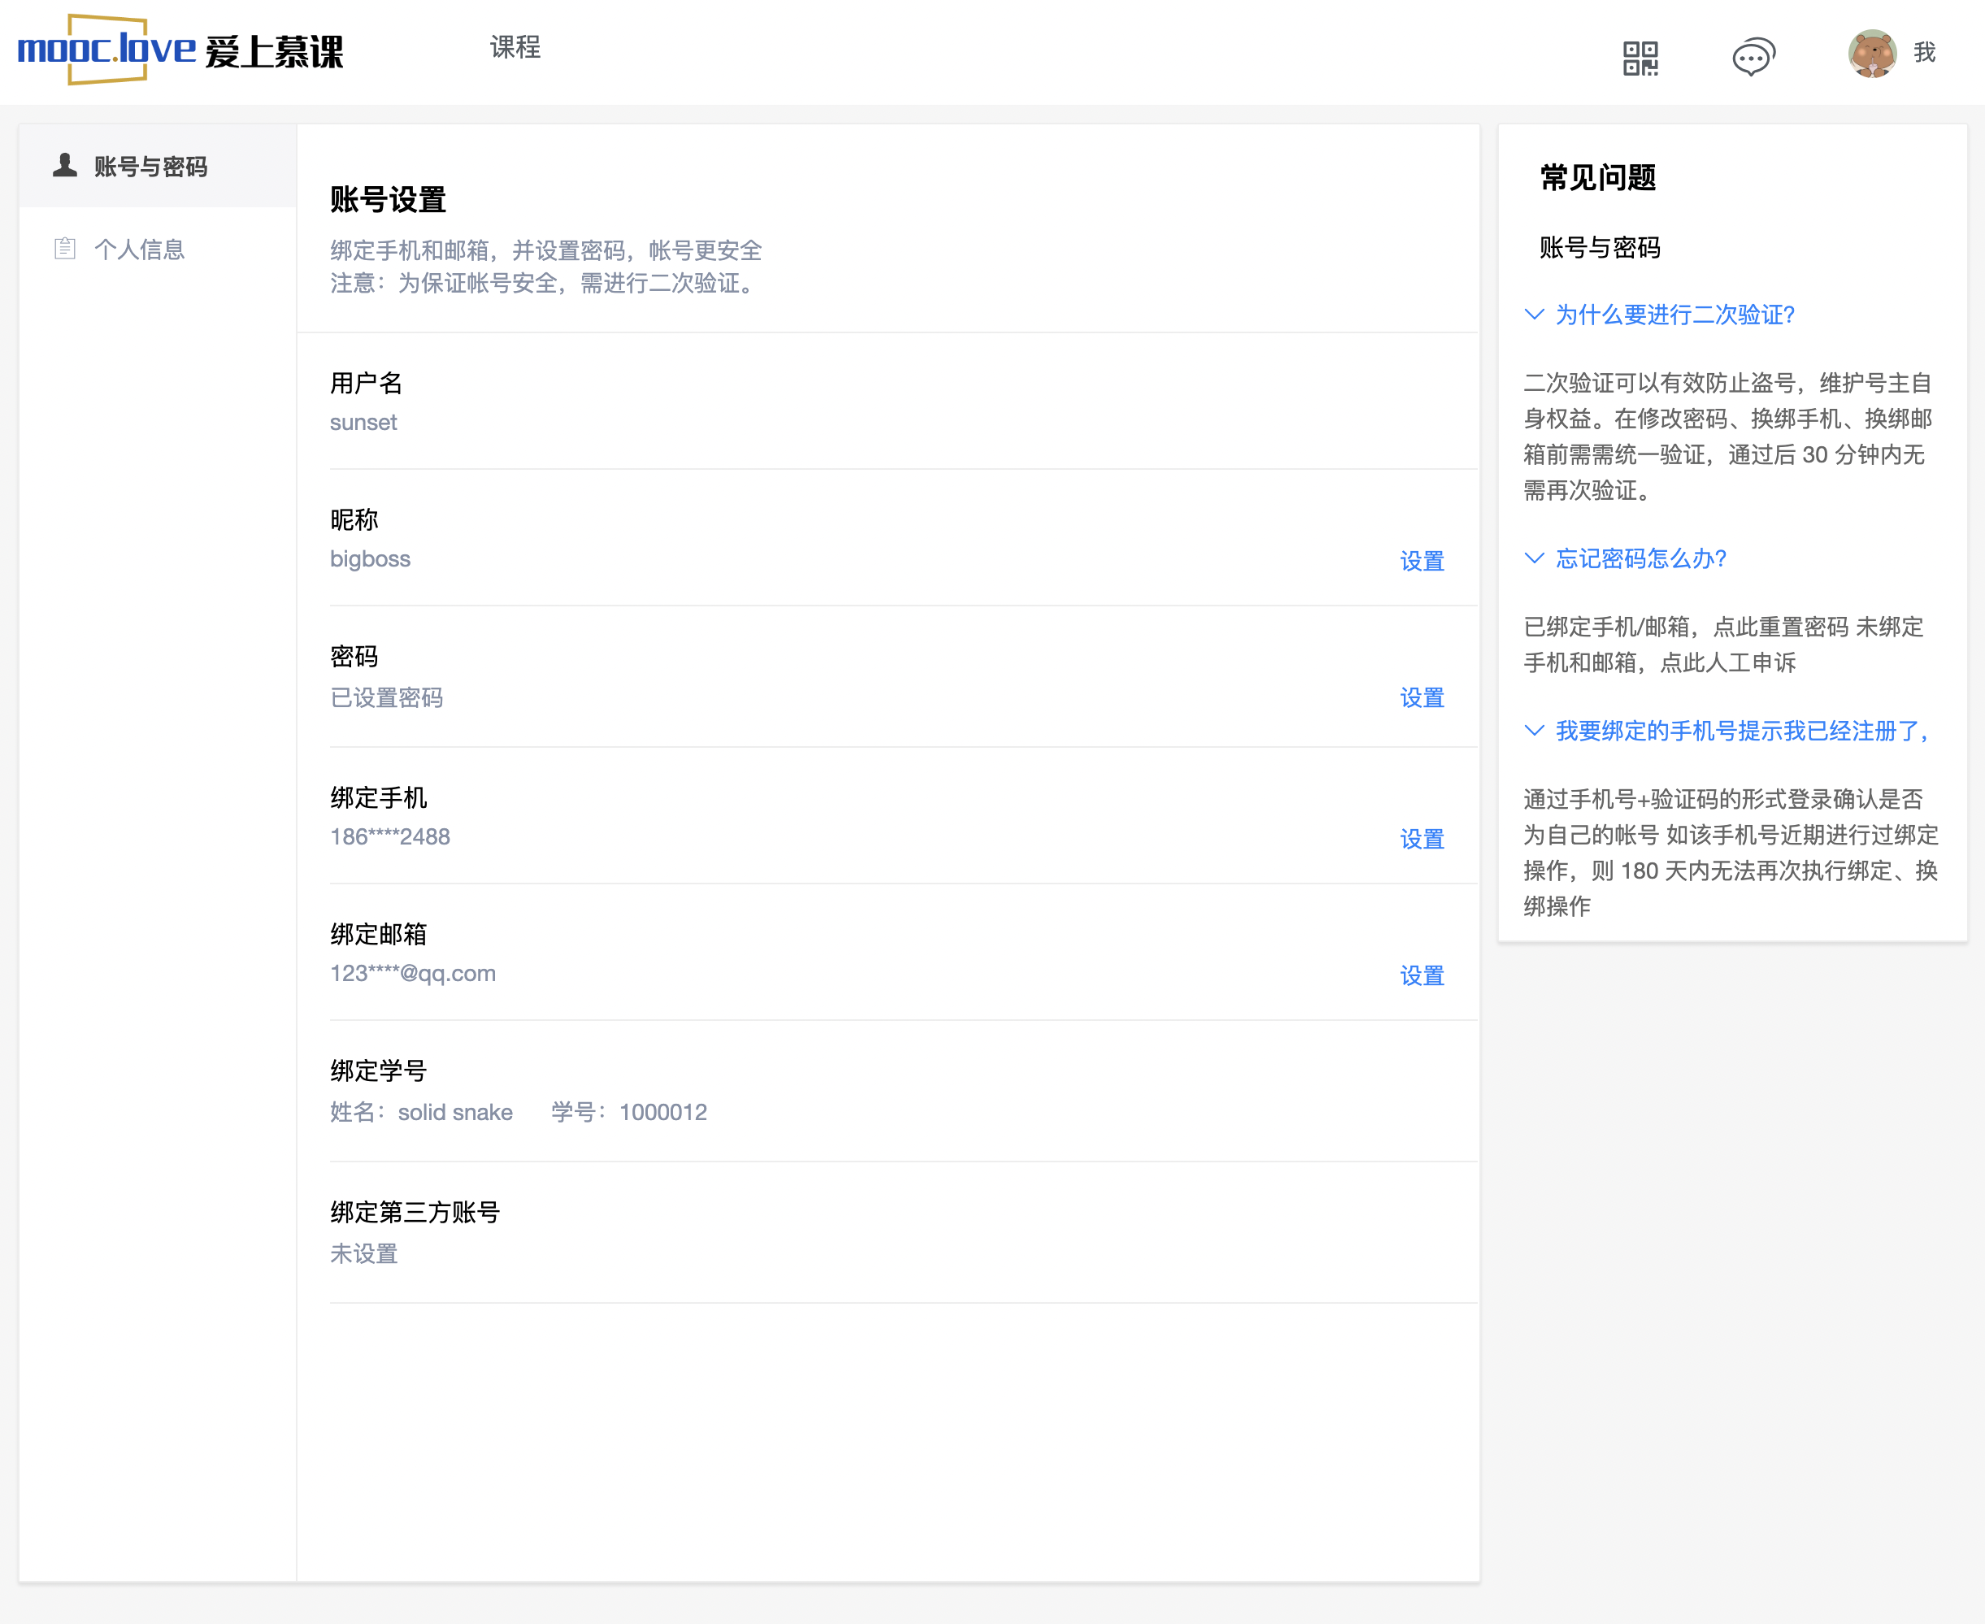Switch to the 个人信息 sidebar tab
This screenshot has height=1624, width=1985.
click(139, 249)
